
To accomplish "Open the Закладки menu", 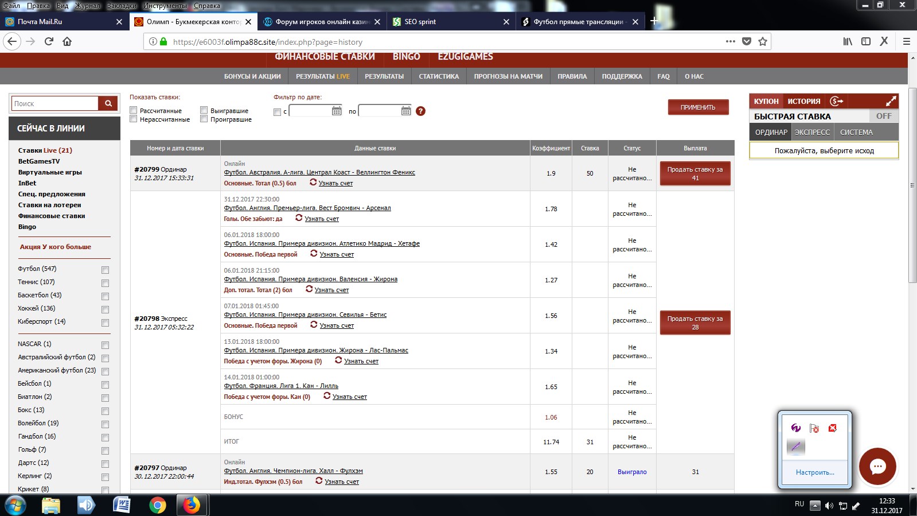I will (x=122, y=5).
